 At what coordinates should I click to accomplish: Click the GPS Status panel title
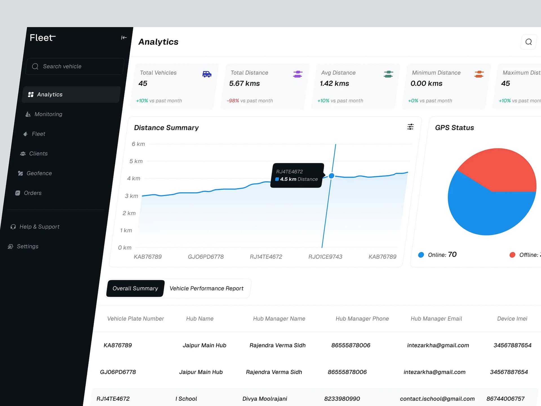(454, 128)
